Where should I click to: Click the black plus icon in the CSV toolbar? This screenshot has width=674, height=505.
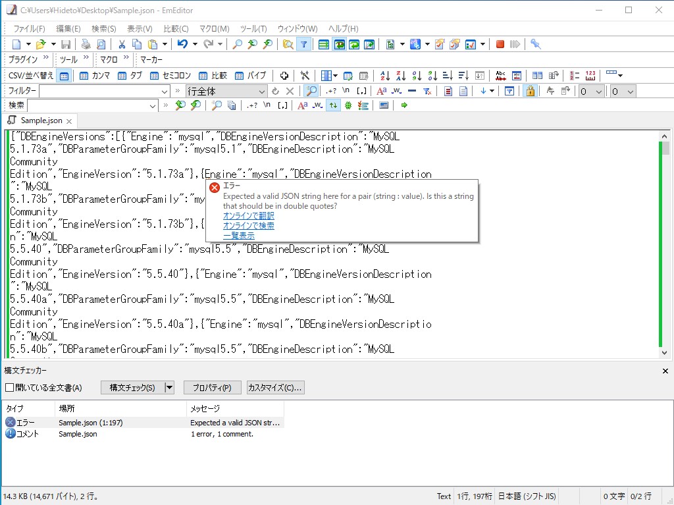284,76
